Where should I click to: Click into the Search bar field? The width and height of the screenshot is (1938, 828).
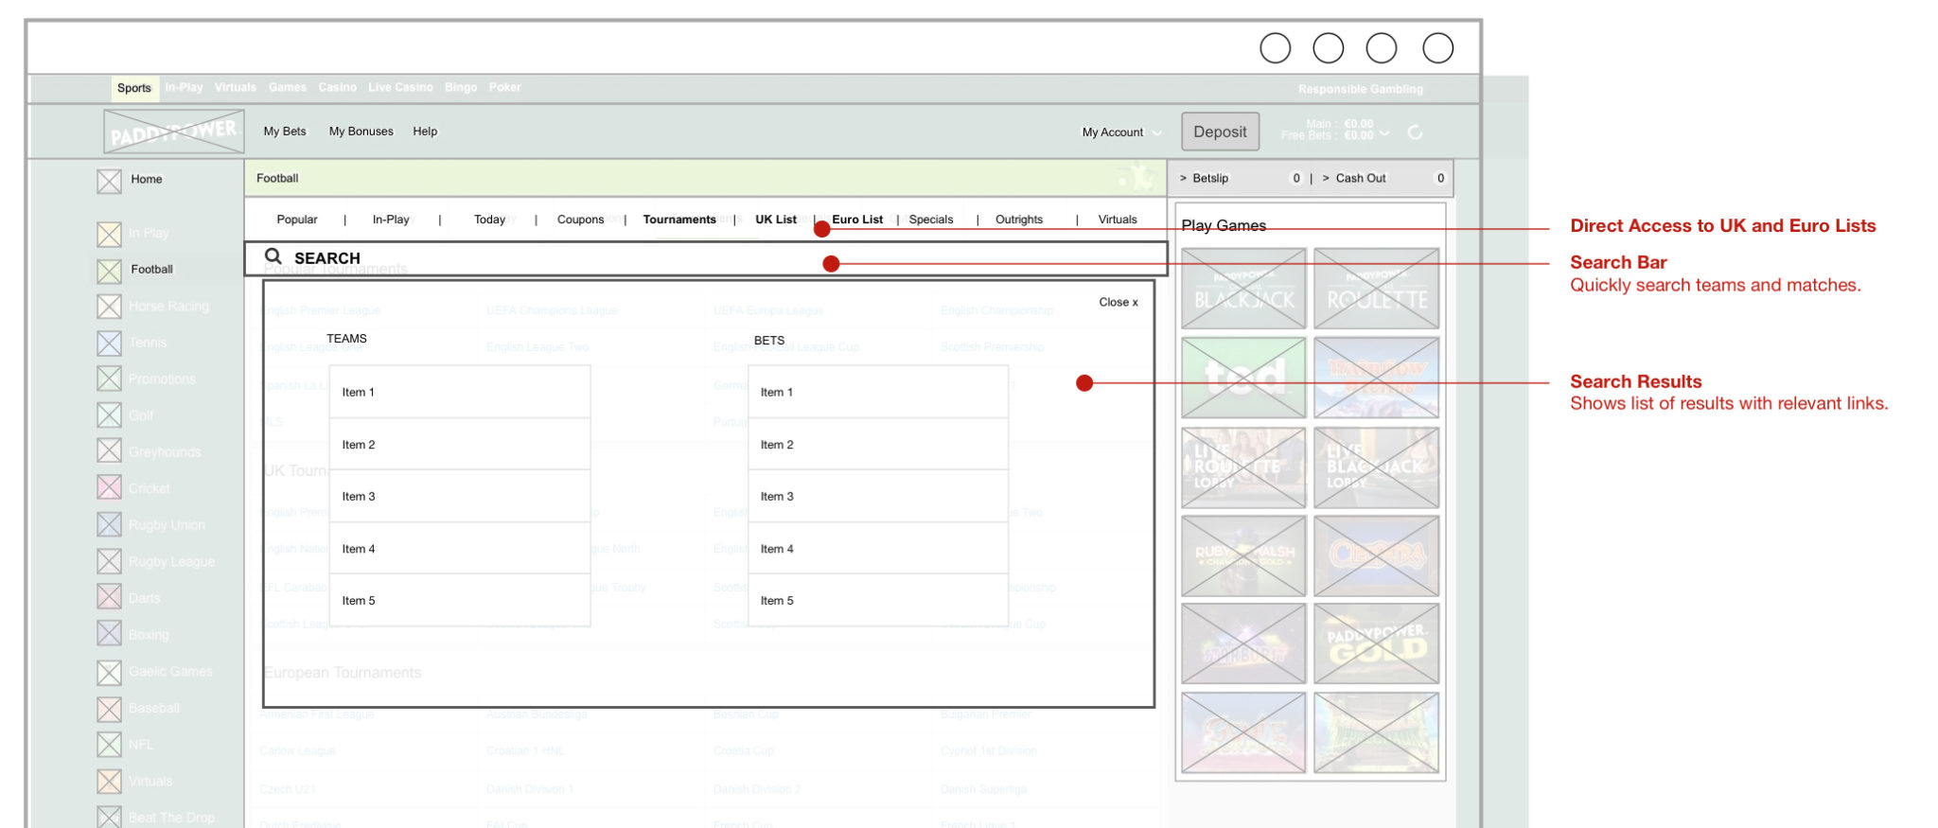706,258
